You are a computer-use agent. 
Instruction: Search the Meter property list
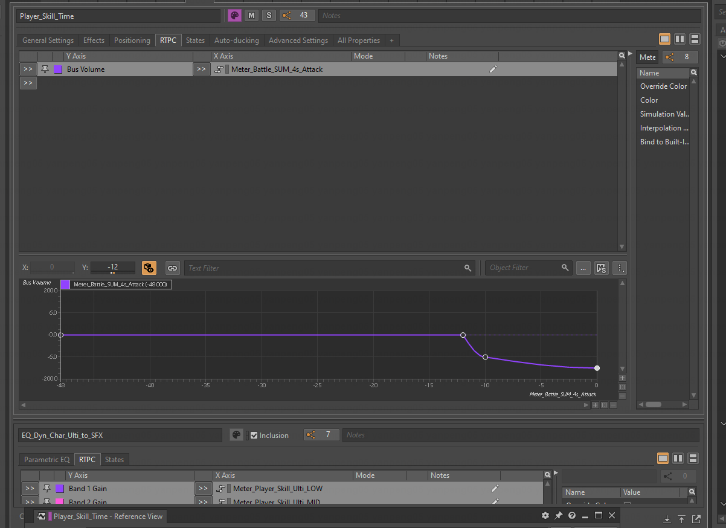693,72
